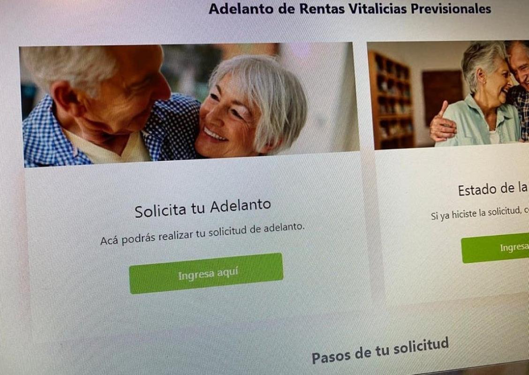Screen dimensions: 529x375
Task: Click the word 'Previsionales' in the top heading
Action: coord(451,9)
